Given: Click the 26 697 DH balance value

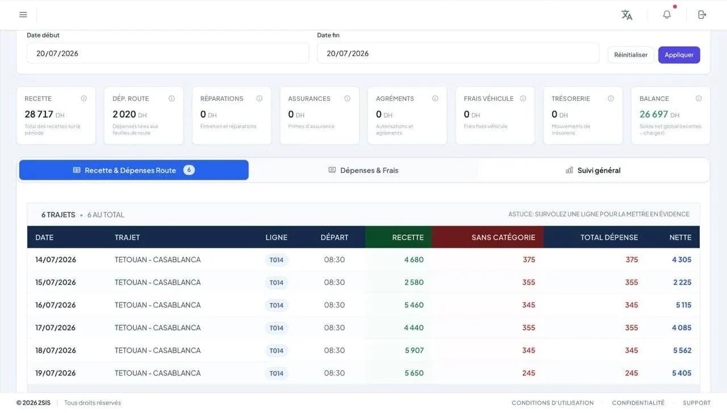Looking at the screenshot, I should [x=659, y=115].
